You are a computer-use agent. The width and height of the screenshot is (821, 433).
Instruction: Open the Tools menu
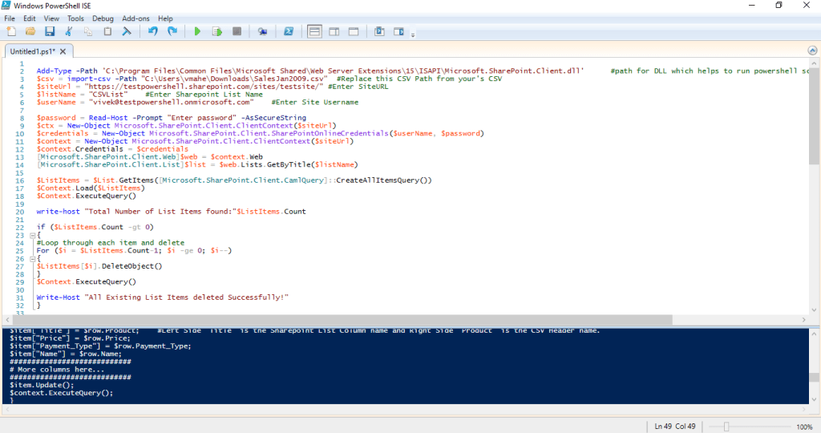(x=75, y=18)
